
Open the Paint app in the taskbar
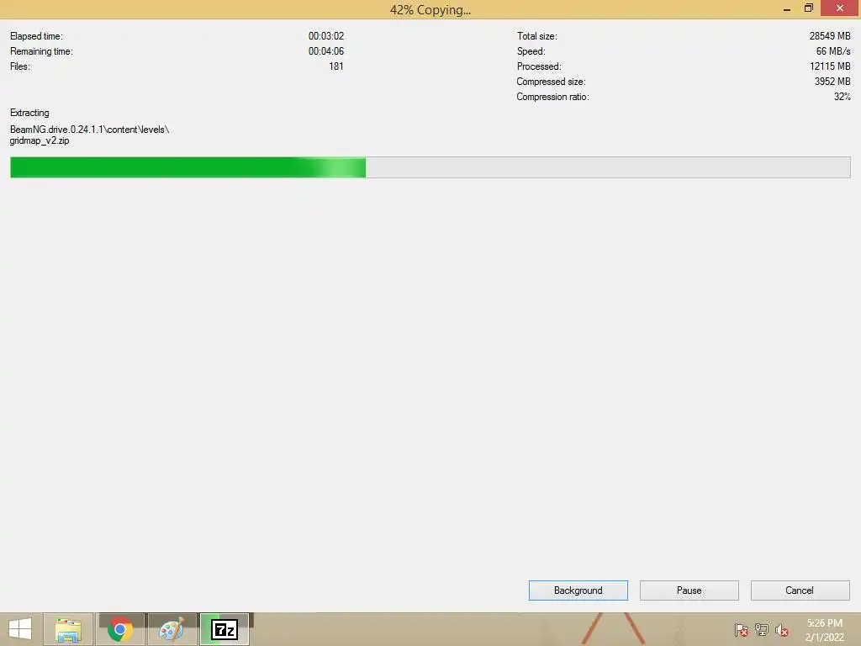[x=172, y=629]
